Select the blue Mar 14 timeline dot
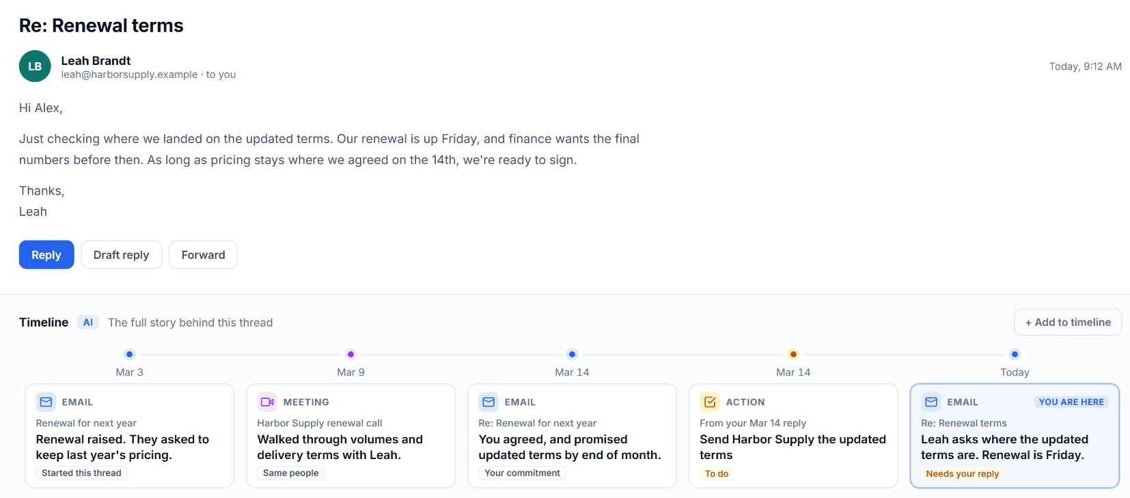The height and width of the screenshot is (498, 1130). click(x=573, y=354)
